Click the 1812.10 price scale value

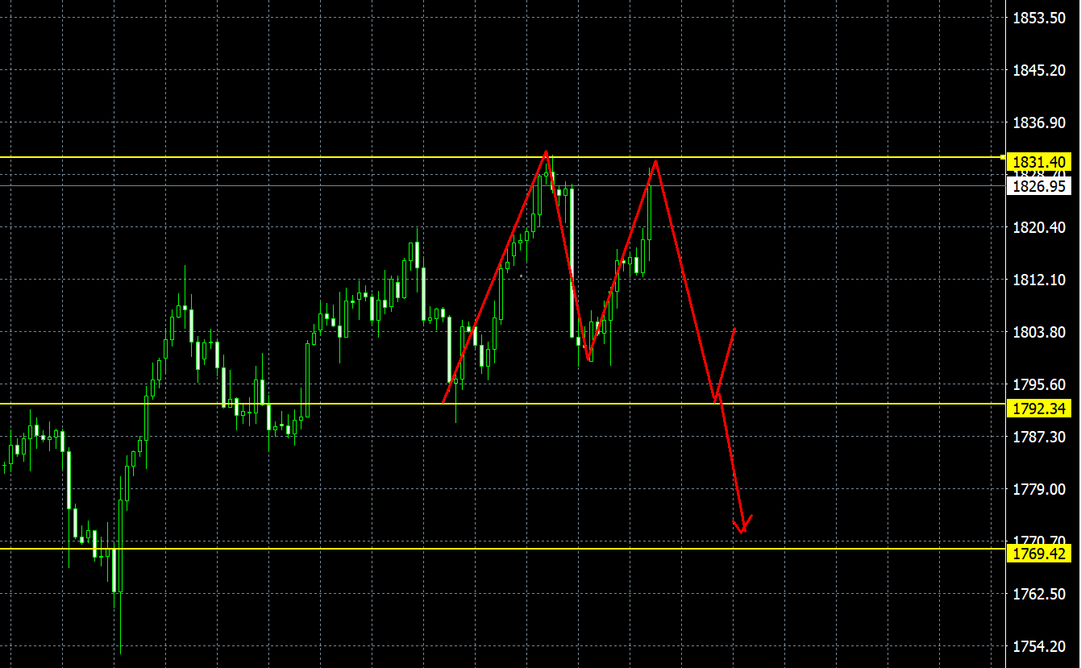(1039, 280)
